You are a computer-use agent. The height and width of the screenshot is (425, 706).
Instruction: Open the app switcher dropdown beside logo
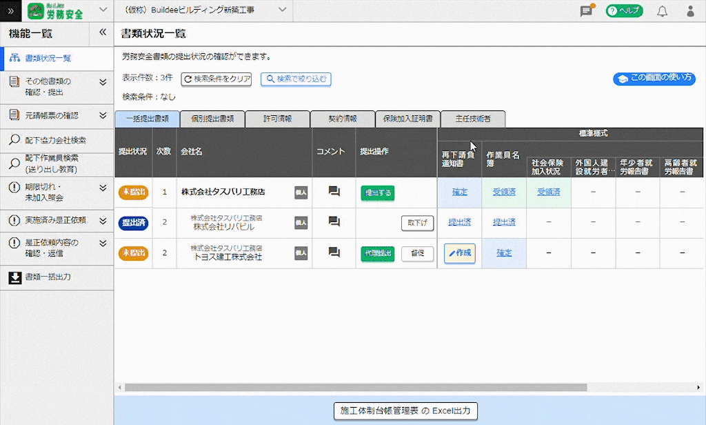tap(103, 10)
